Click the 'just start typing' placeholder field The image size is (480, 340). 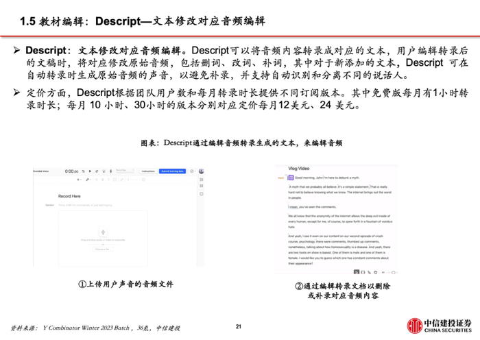click(86, 205)
